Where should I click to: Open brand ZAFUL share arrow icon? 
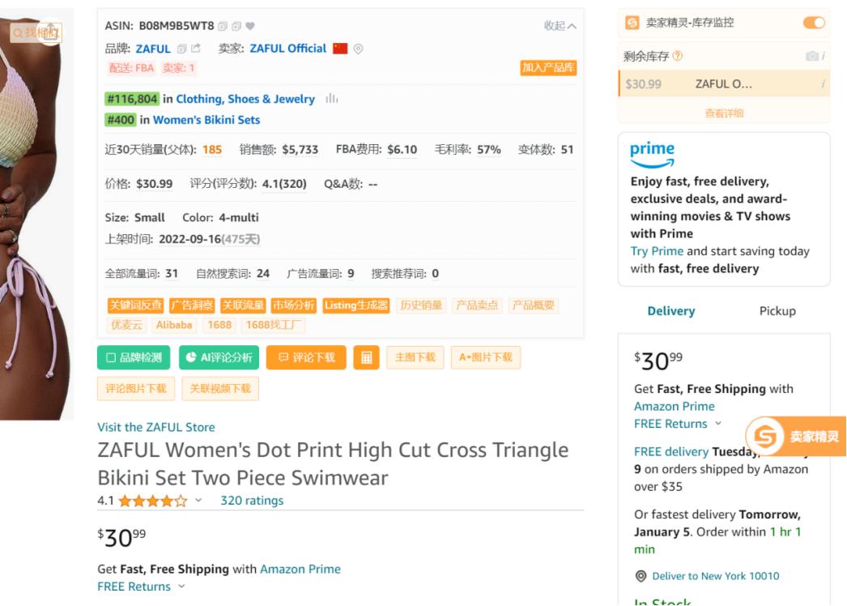coord(195,49)
